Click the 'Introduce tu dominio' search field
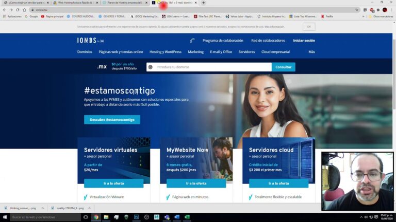This screenshot has height=222, width=396. click(x=209, y=67)
